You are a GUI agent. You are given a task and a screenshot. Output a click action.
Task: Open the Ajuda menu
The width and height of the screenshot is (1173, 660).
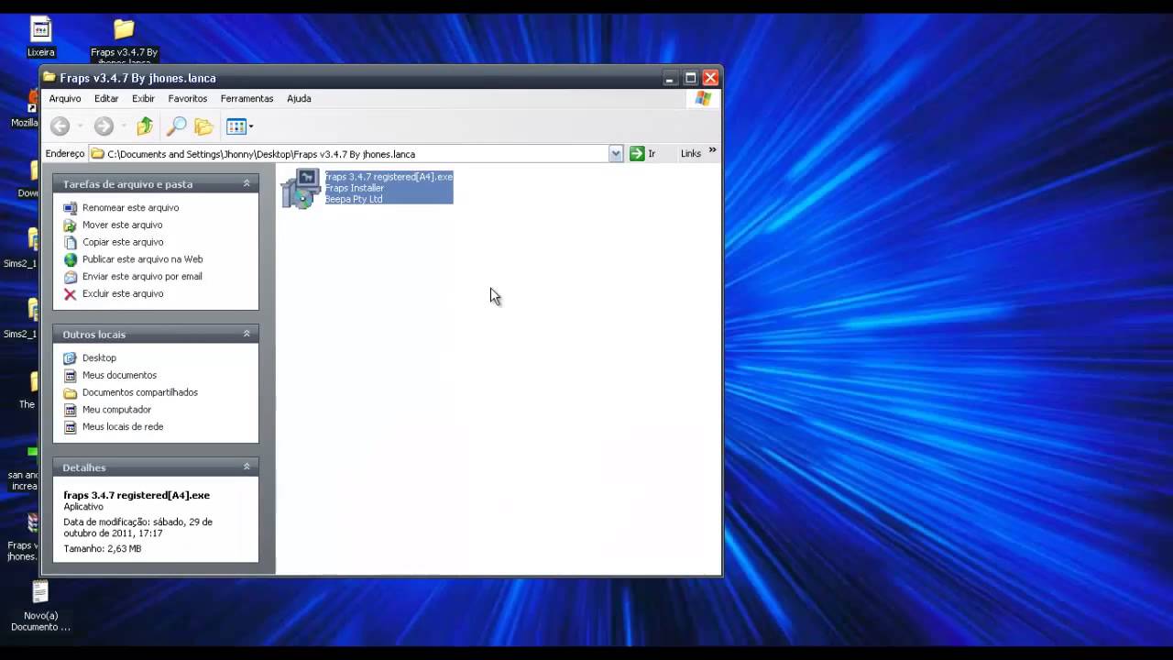click(x=299, y=98)
